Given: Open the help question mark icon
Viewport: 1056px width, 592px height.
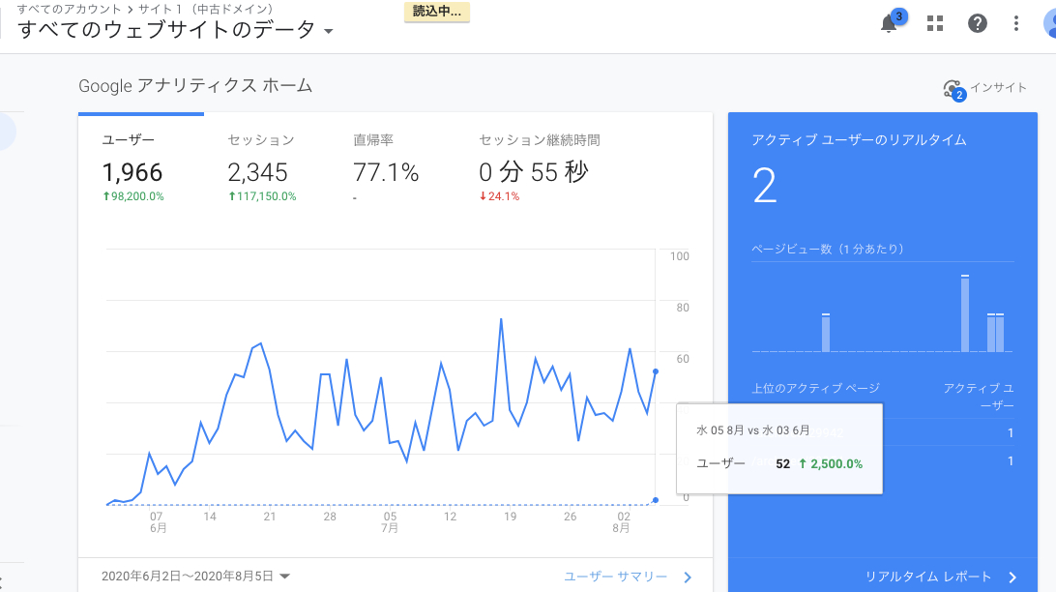Looking at the screenshot, I should tap(978, 23).
